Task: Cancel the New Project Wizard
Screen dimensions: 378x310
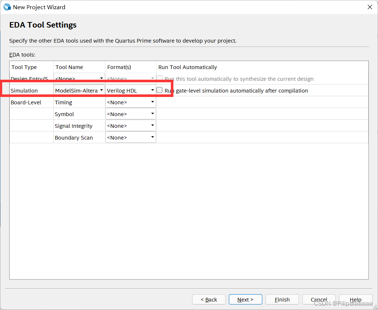Action: tap(319, 299)
